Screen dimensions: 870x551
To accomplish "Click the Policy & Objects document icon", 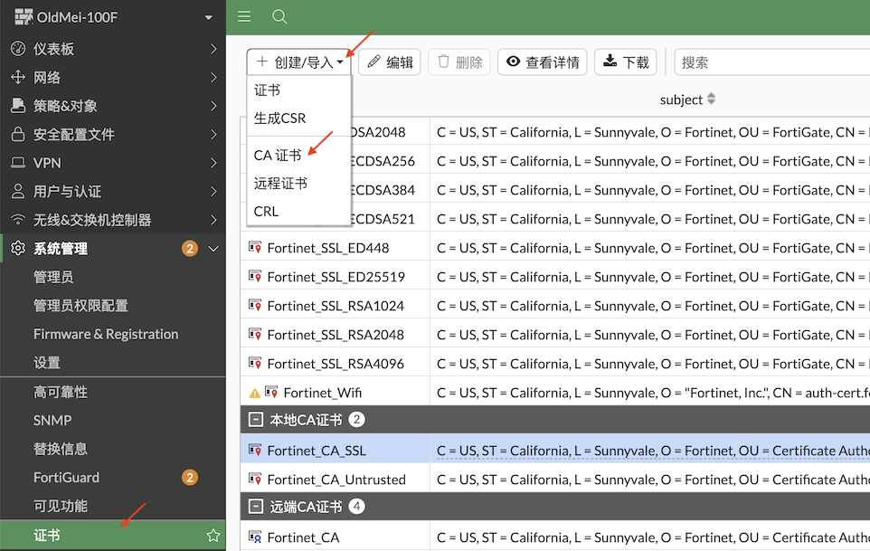I will point(18,106).
